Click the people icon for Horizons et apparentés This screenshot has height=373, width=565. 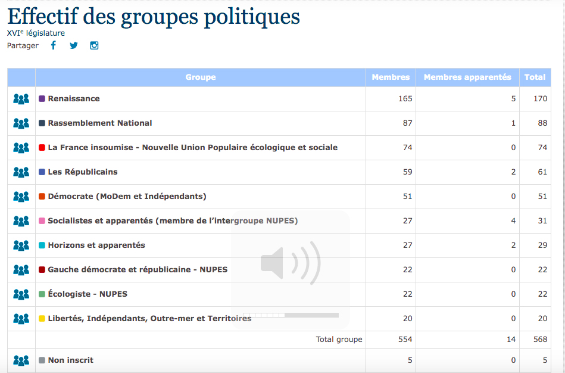[x=21, y=245]
